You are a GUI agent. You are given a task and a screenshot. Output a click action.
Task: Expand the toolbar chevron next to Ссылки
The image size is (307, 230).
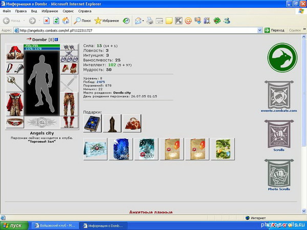[304, 29]
